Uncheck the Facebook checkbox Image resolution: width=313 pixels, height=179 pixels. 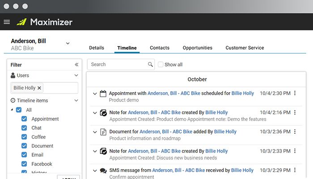pyautogui.click(x=24, y=164)
